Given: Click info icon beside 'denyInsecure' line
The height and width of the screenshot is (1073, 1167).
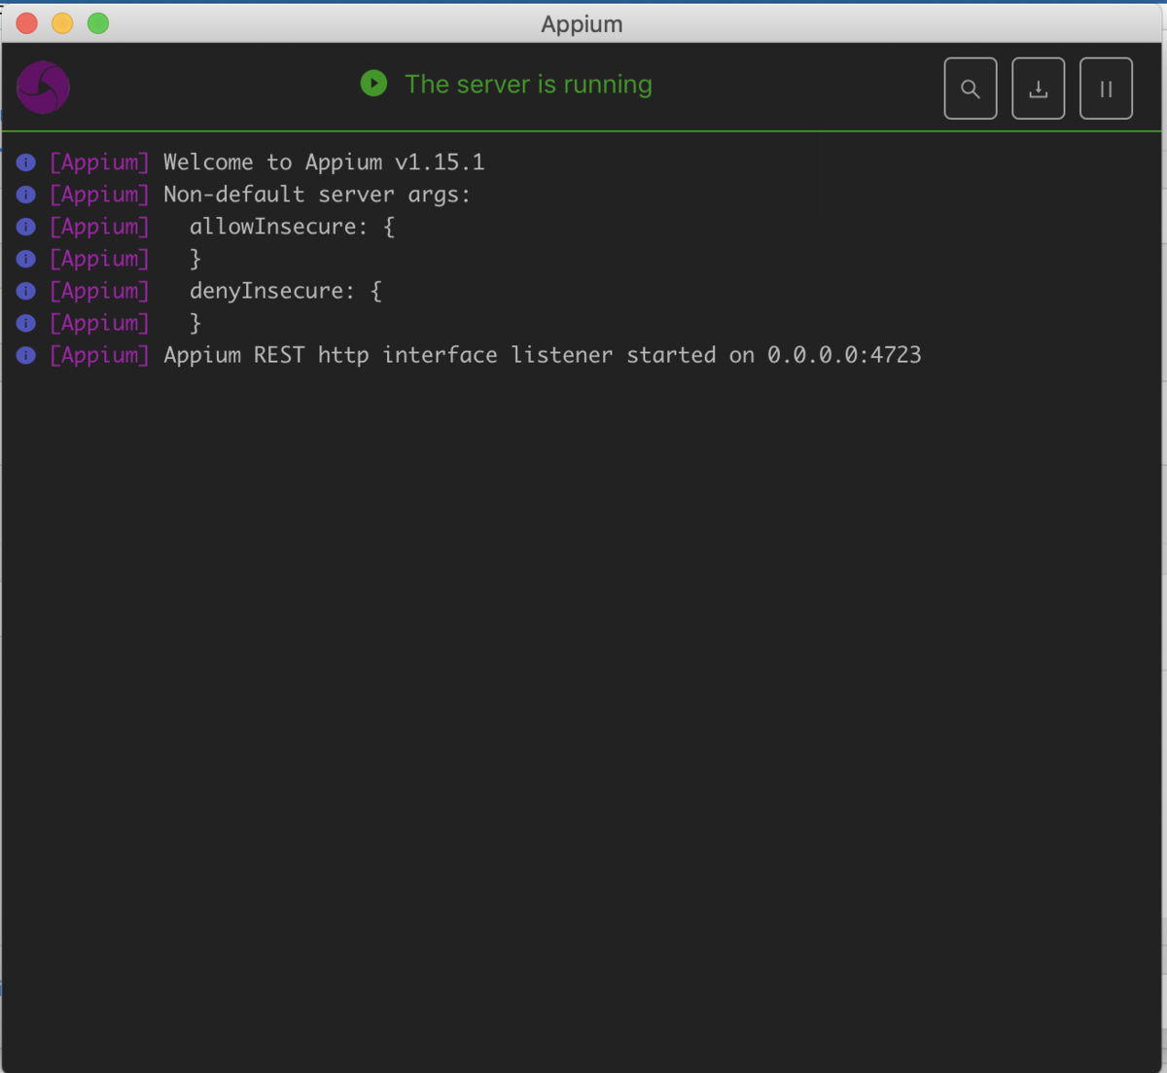Looking at the screenshot, I should tap(26, 291).
